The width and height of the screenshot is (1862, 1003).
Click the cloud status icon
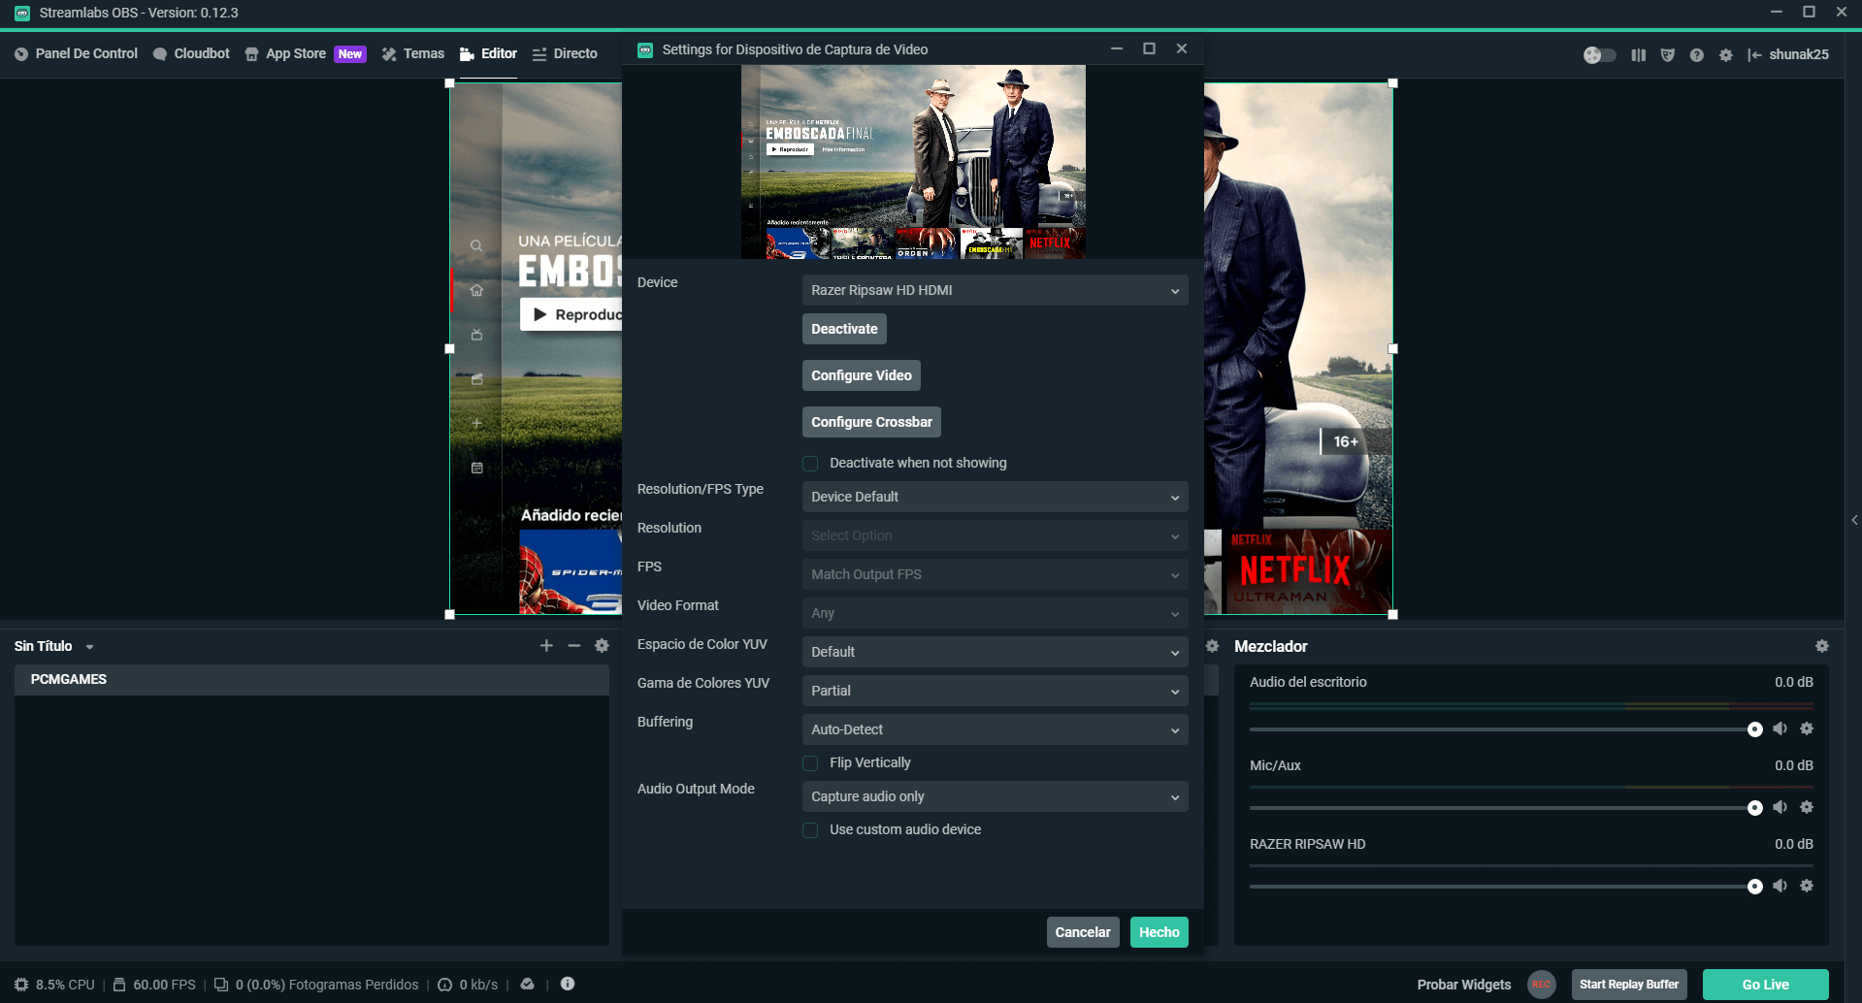(527, 984)
